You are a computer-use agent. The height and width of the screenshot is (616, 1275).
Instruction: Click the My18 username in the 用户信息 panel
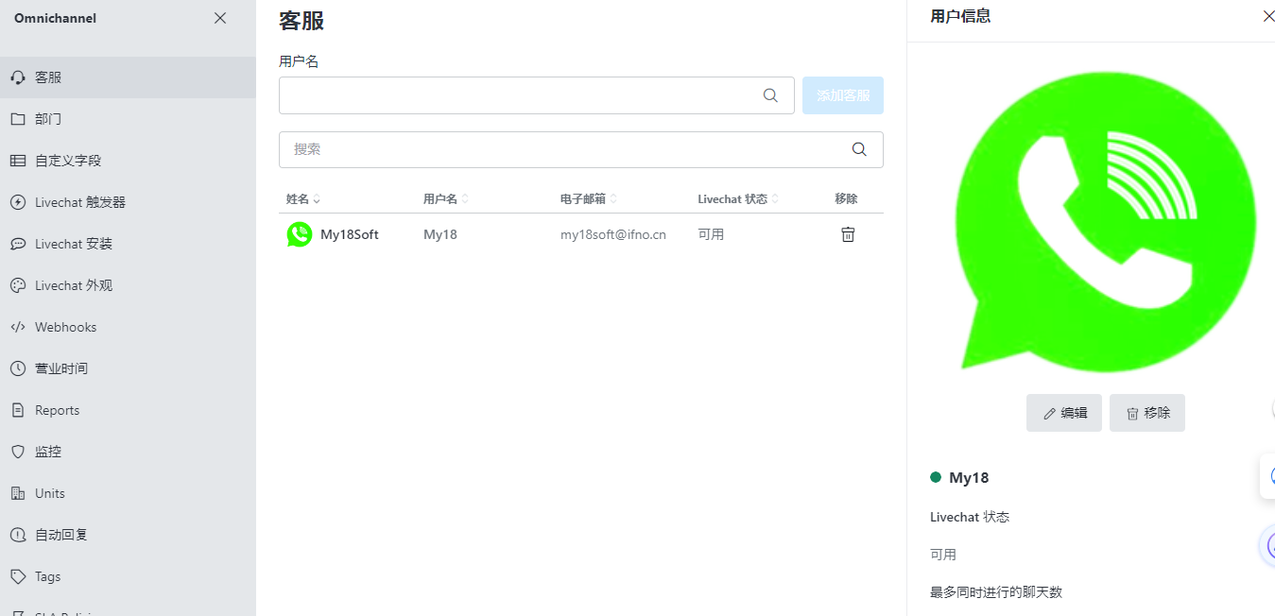pyautogui.click(x=969, y=478)
